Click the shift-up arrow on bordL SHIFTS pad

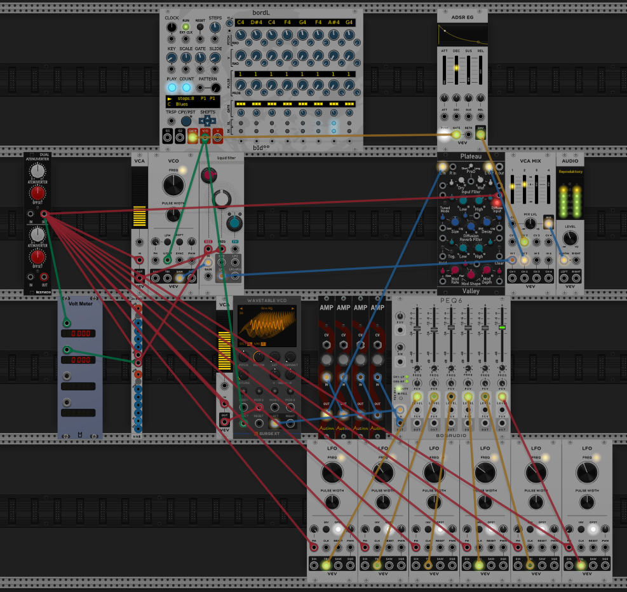[x=207, y=117]
